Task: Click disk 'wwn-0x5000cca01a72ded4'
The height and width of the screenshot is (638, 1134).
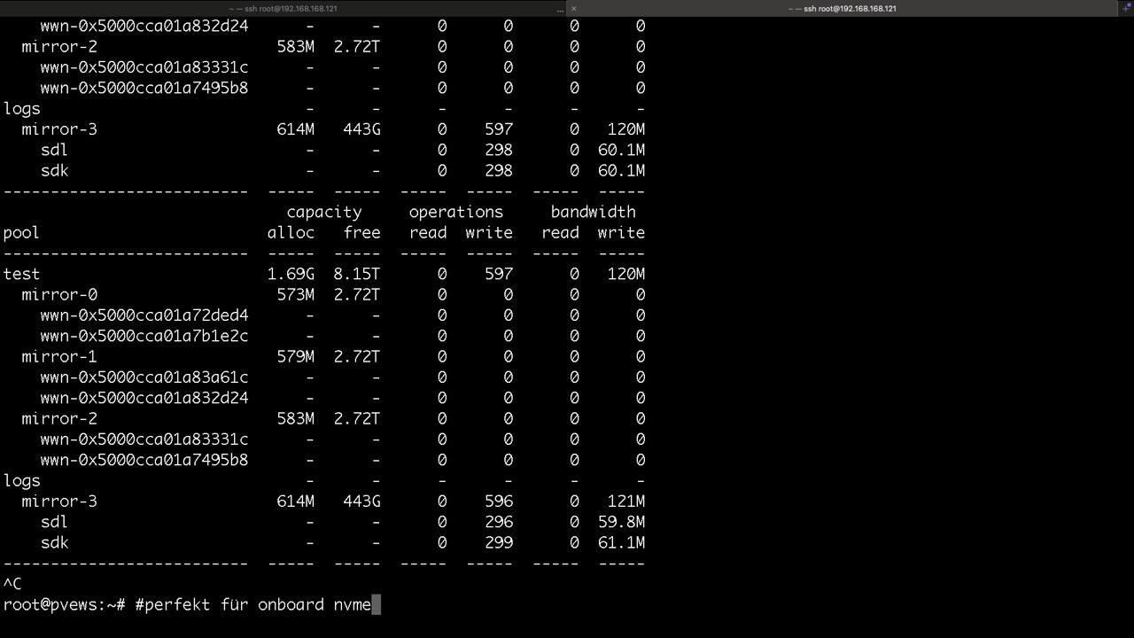Action: coord(144,315)
